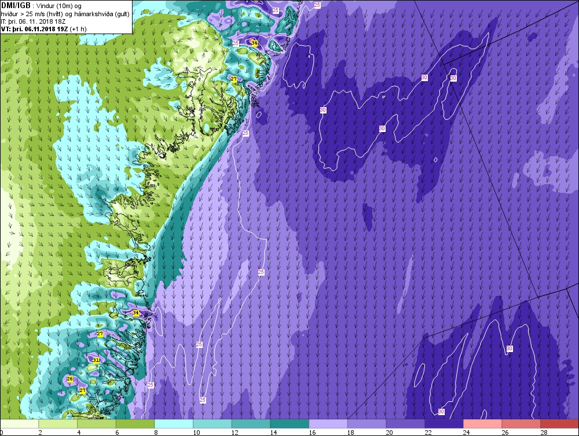Select the 24–26 m/s pink legend swatch

tap(482, 424)
